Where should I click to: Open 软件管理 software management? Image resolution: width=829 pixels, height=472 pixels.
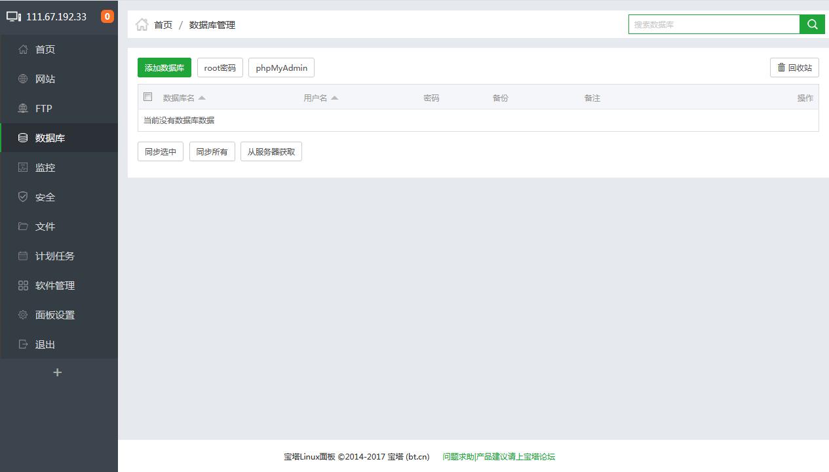pos(54,285)
